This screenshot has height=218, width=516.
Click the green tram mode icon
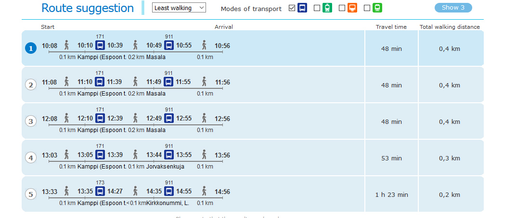327,8
